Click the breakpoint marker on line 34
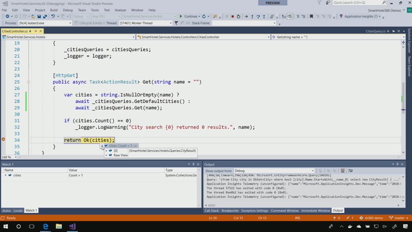Viewport: 412px width, 232px height. tap(4, 139)
